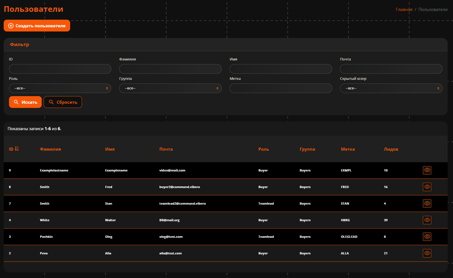Click the Walter name cell
453x278 pixels.
110,220
